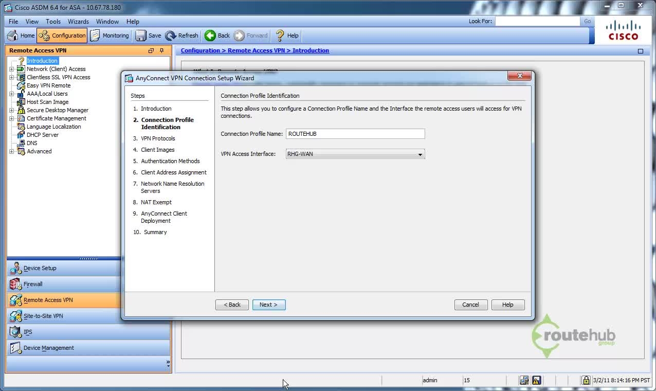Click the status bar padlock icon
Image resolution: width=656 pixels, height=391 pixels.
point(586,380)
